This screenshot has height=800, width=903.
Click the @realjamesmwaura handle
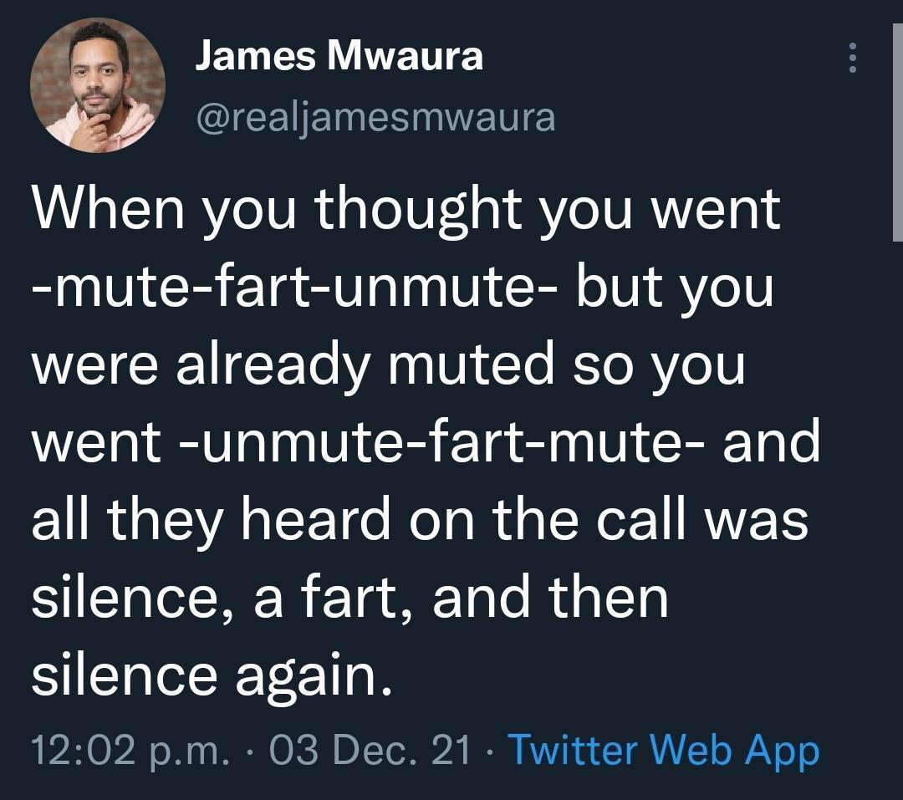click(375, 116)
